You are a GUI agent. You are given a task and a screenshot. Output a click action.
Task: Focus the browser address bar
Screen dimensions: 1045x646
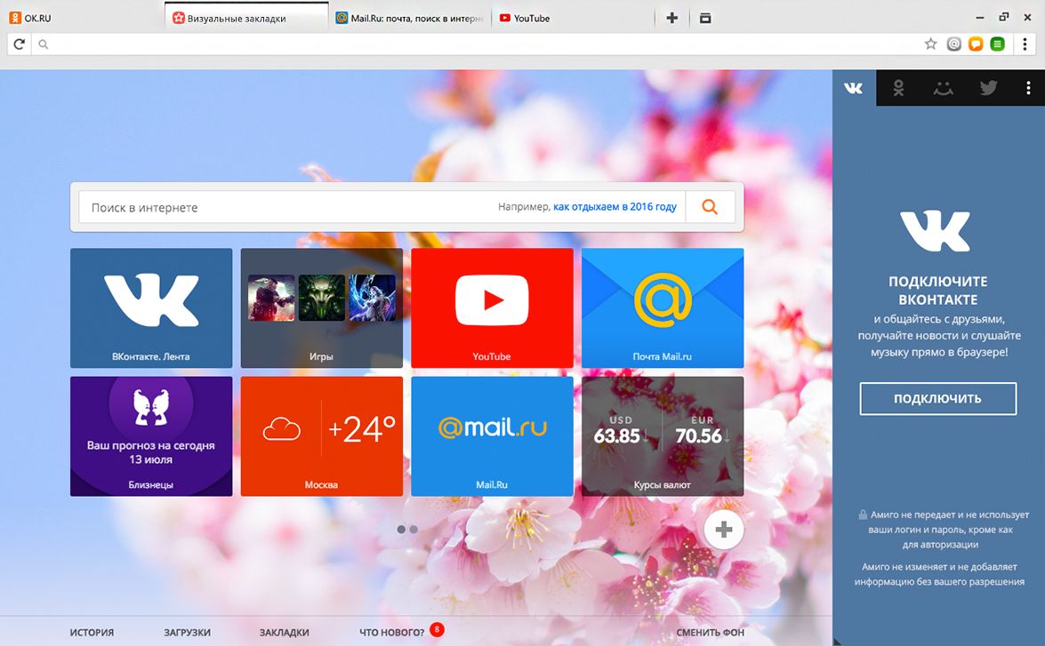click(x=475, y=44)
